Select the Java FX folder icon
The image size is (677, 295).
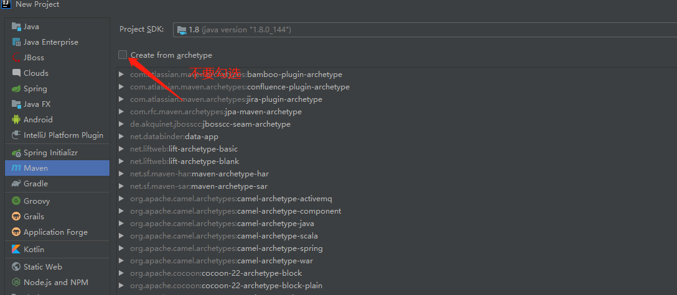[x=16, y=104]
